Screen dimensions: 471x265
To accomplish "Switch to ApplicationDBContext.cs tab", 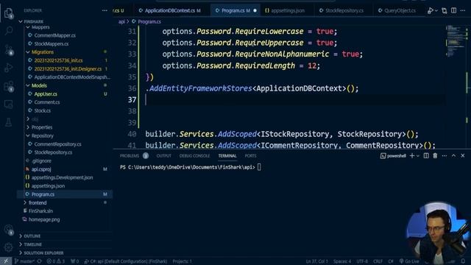I will [169, 10].
